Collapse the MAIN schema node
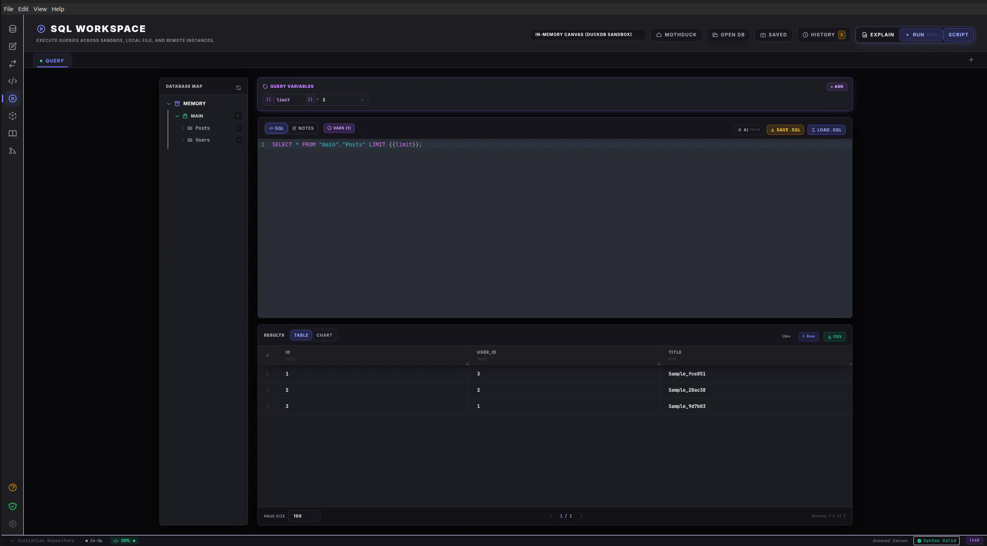 (x=177, y=116)
